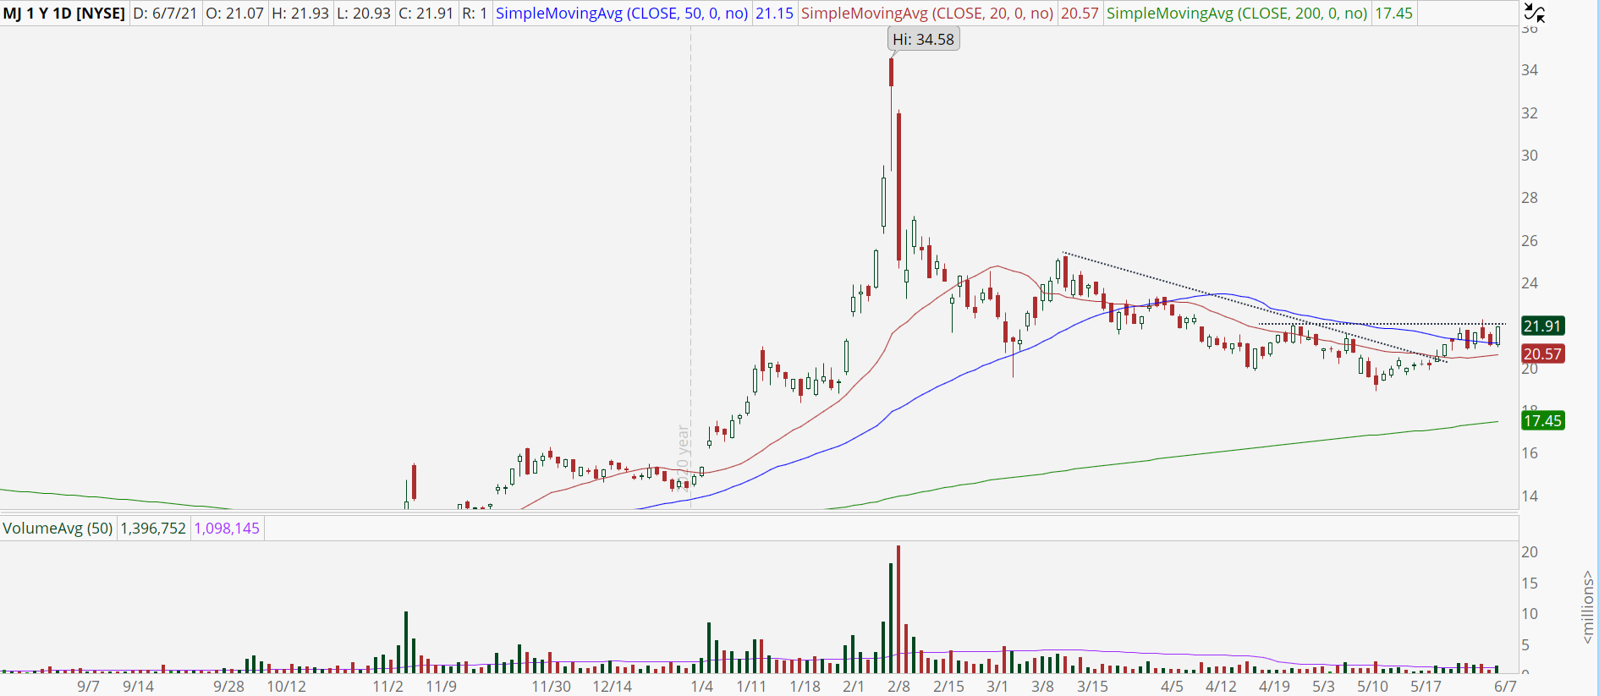Click the L: 20.93 low price readout
Viewport: 1599px width, 696px height.
pyautogui.click(x=365, y=14)
